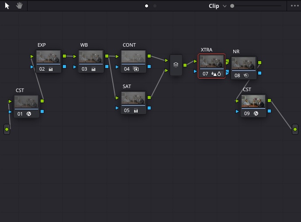
Task: Click node 08 blue key output square
Action: coord(260,73)
